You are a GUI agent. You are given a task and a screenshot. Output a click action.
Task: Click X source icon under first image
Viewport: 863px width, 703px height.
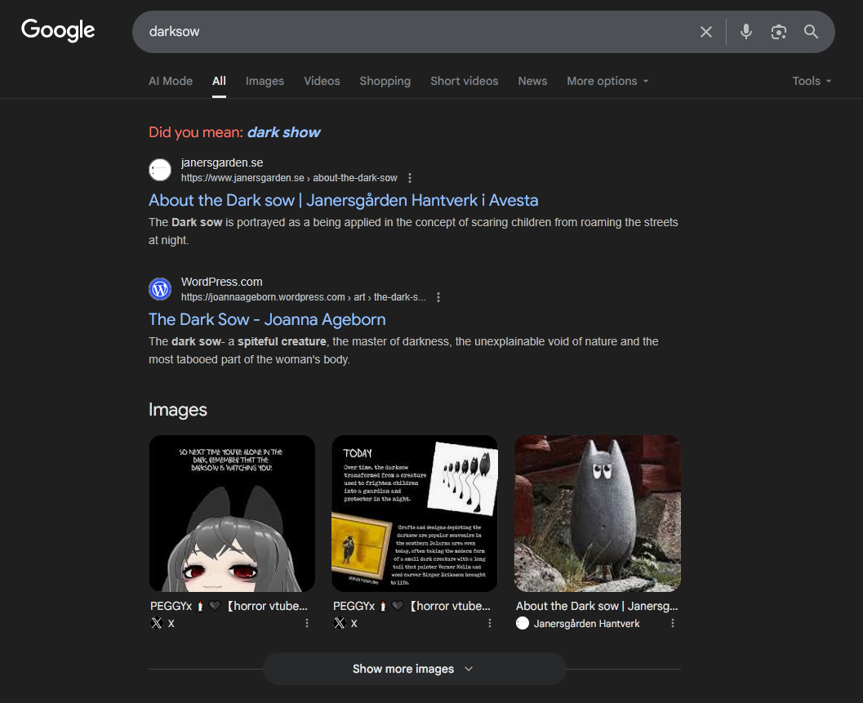click(x=157, y=623)
